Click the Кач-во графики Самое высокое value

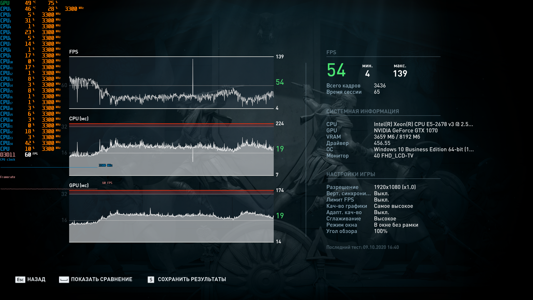[x=393, y=206]
